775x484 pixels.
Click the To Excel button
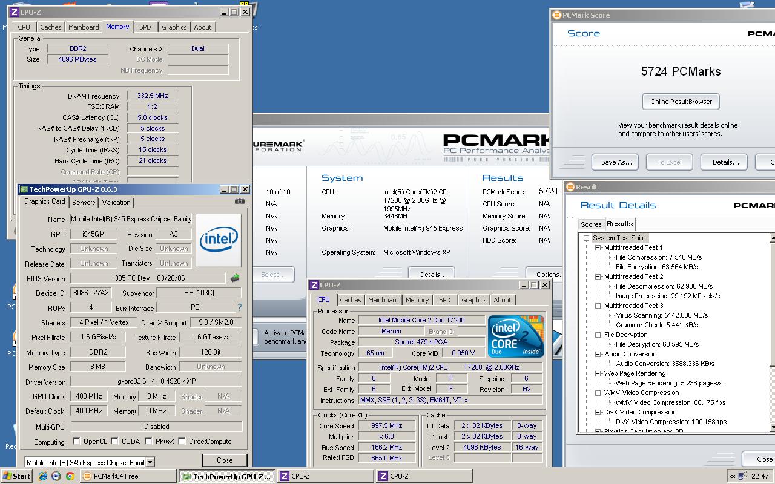click(669, 162)
